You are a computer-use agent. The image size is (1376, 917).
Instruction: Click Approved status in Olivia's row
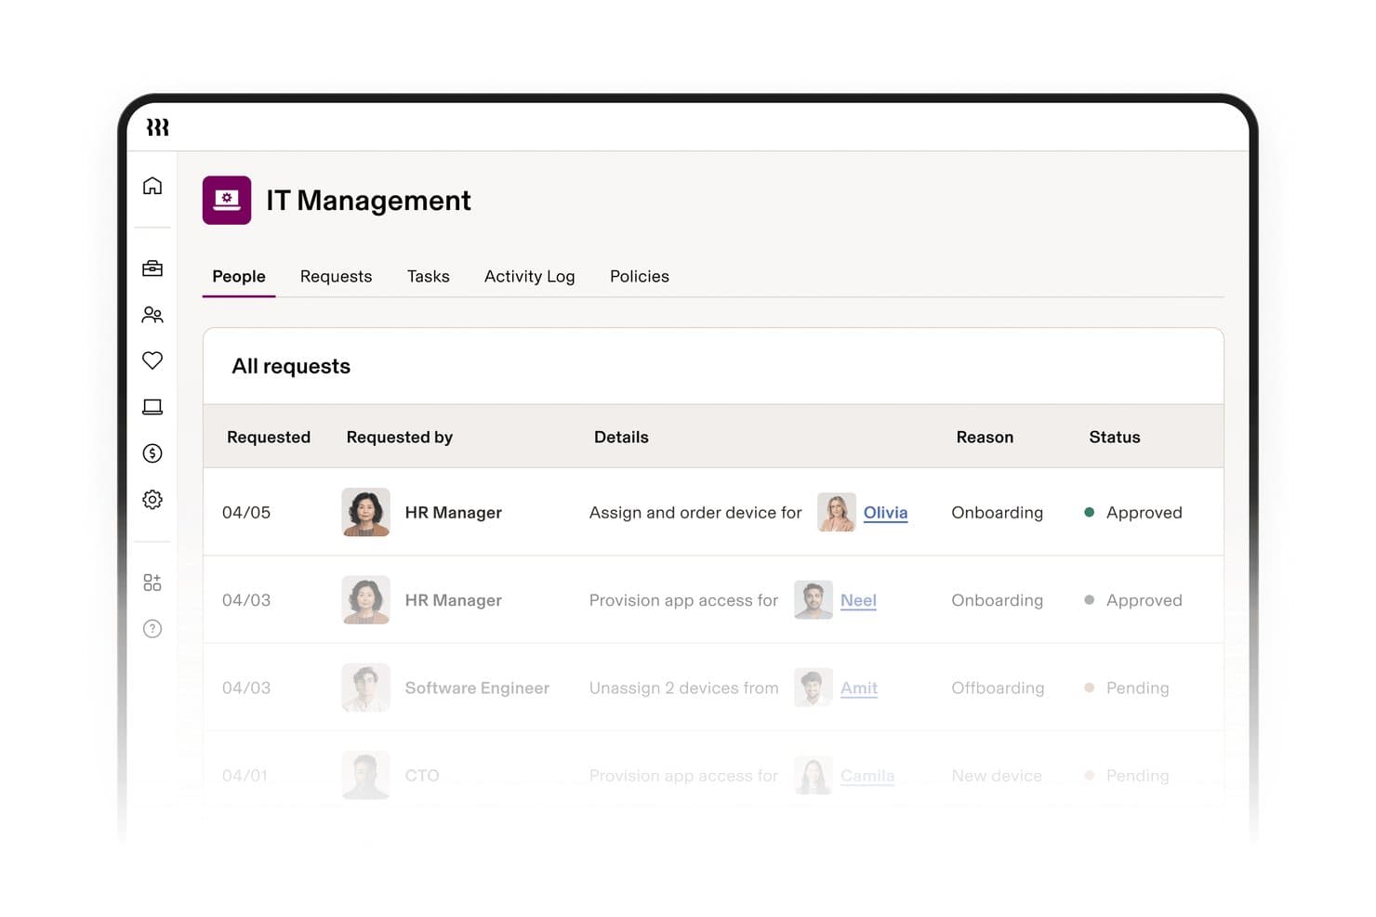[1133, 513]
